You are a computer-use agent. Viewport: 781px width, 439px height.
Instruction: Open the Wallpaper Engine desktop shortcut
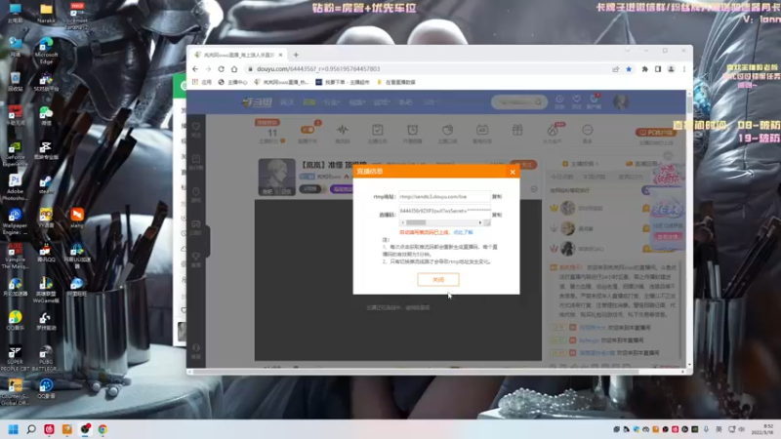tap(15, 218)
